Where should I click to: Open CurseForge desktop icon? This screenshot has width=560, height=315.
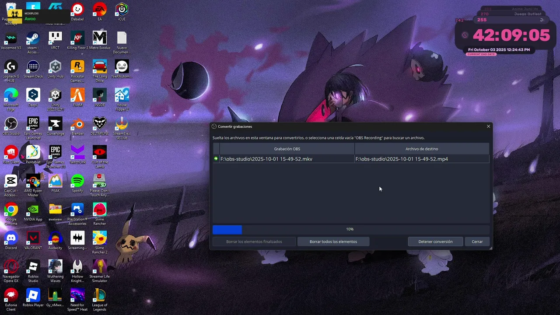[x=55, y=126]
